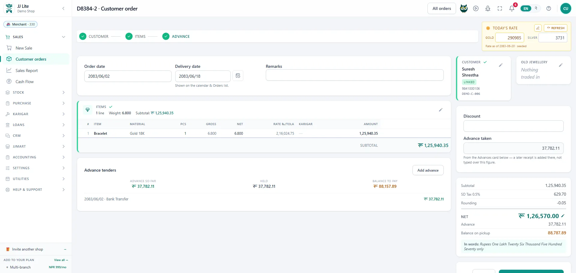Open notifications bell with badge 6

(x=512, y=8)
